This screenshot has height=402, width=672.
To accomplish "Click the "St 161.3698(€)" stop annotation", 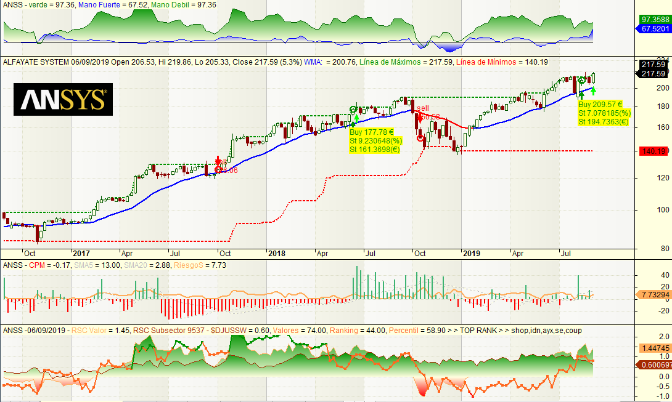I will tap(374, 150).
